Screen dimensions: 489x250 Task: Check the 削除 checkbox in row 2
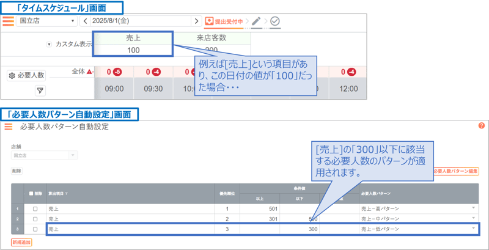35,219
